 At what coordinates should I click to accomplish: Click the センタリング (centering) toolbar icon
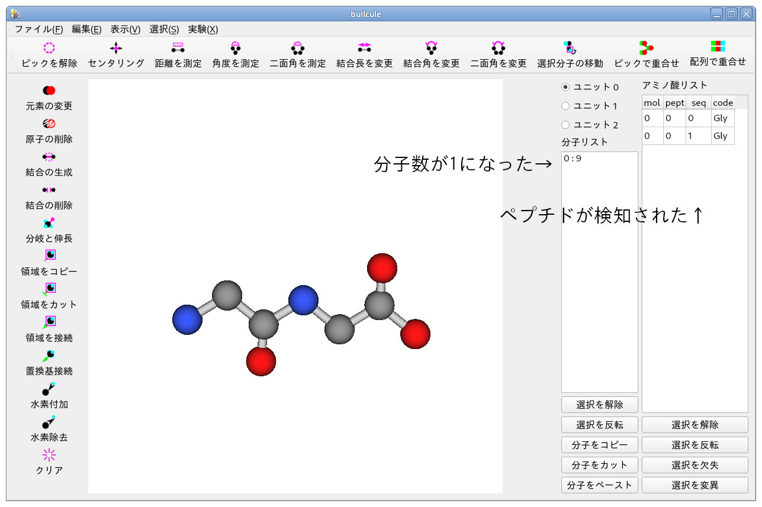[x=115, y=56]
